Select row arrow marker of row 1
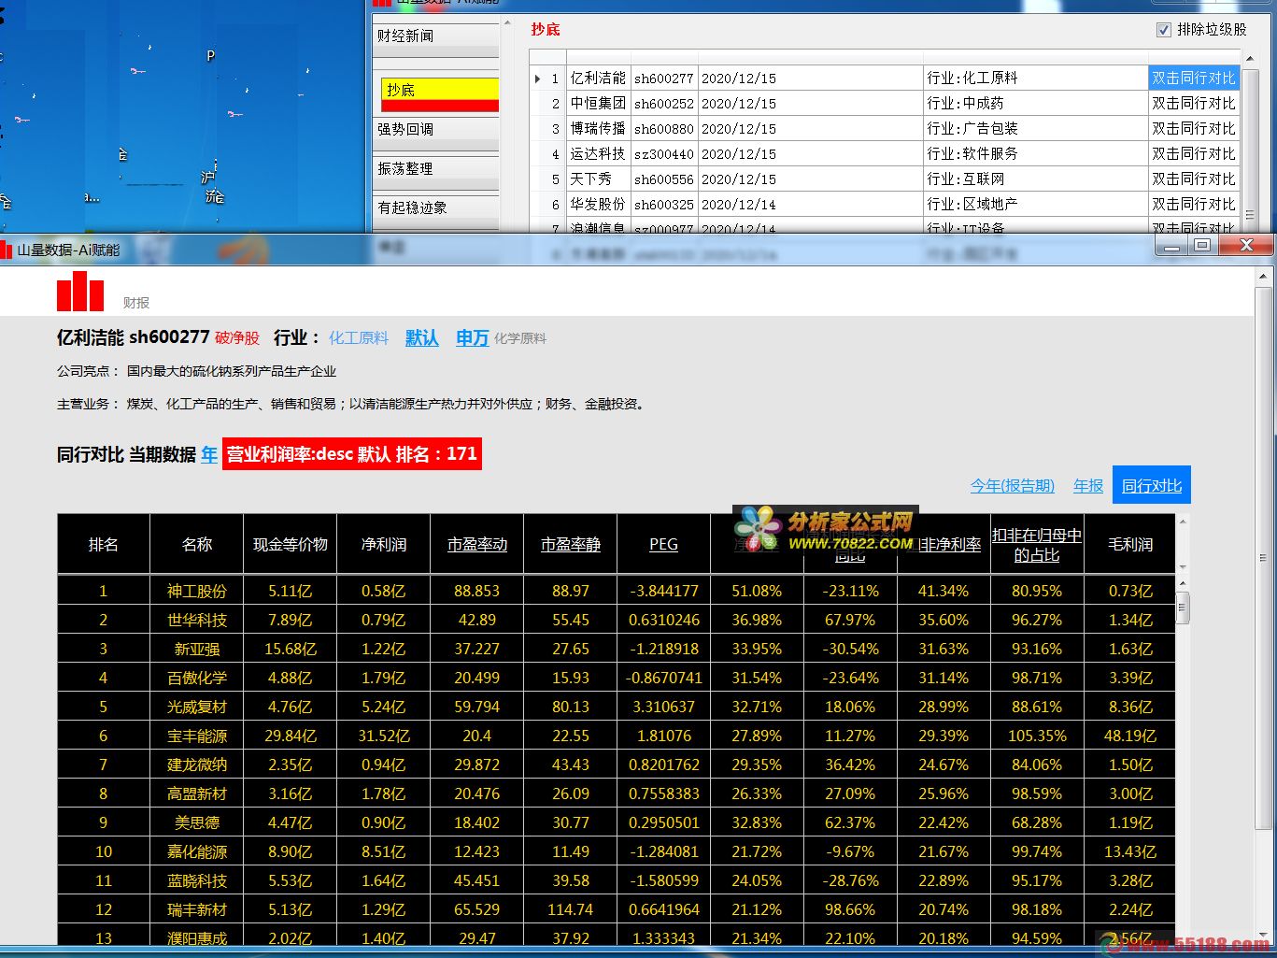The height and width of the screenshot is (958, 1277). tap(537, 79)
